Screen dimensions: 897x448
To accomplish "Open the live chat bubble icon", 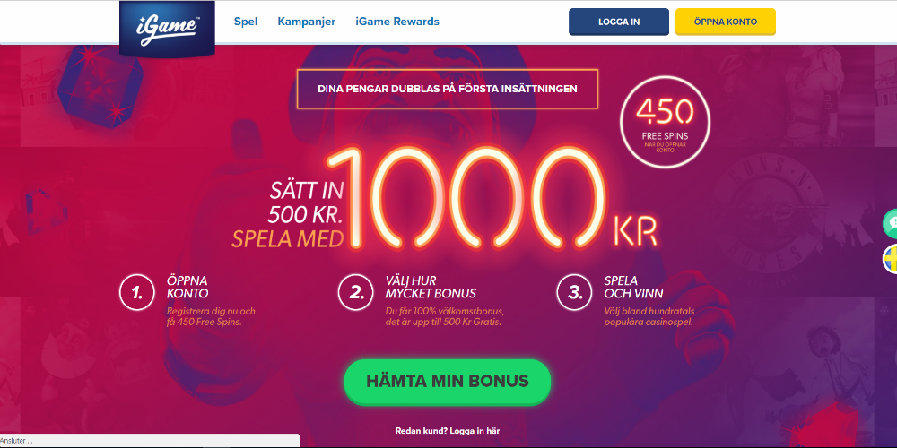I will pyautogui.click(x=890, y=224).
